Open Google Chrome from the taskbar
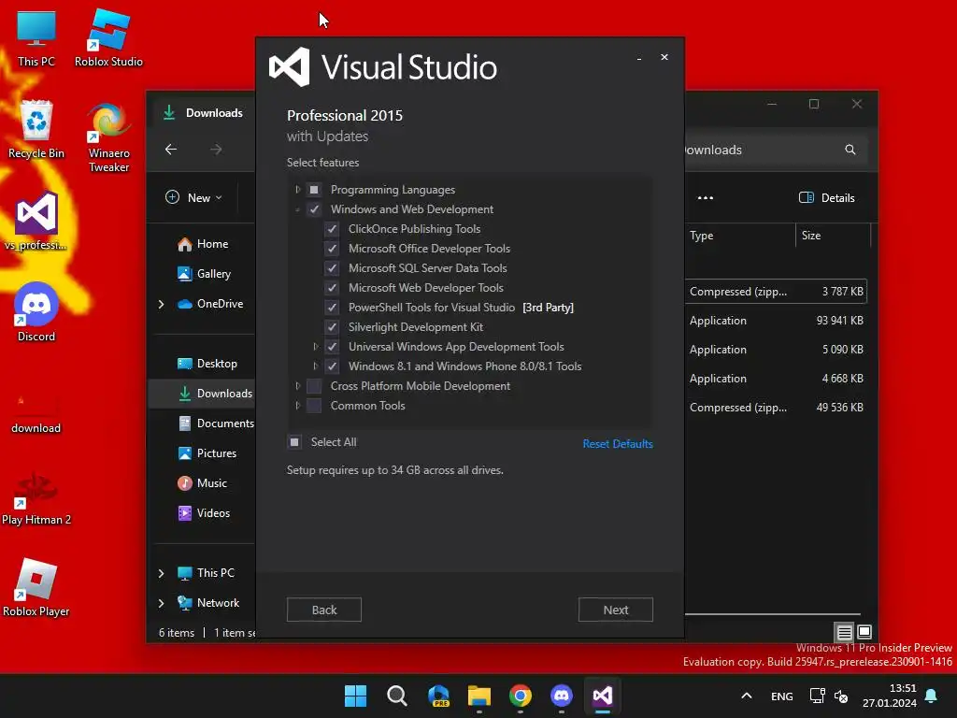 (520, 696)
